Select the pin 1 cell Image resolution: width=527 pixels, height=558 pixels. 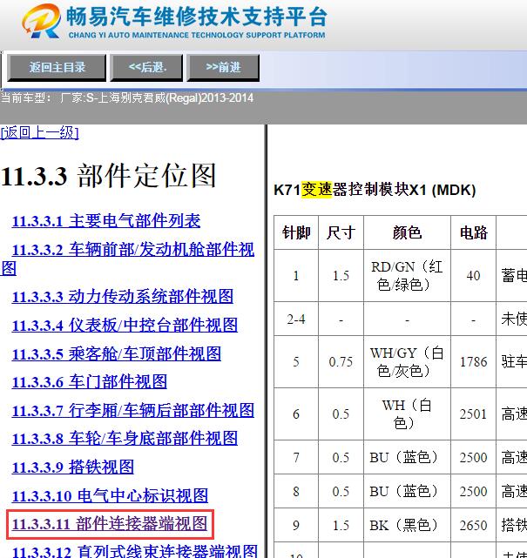tap(296, 276)
